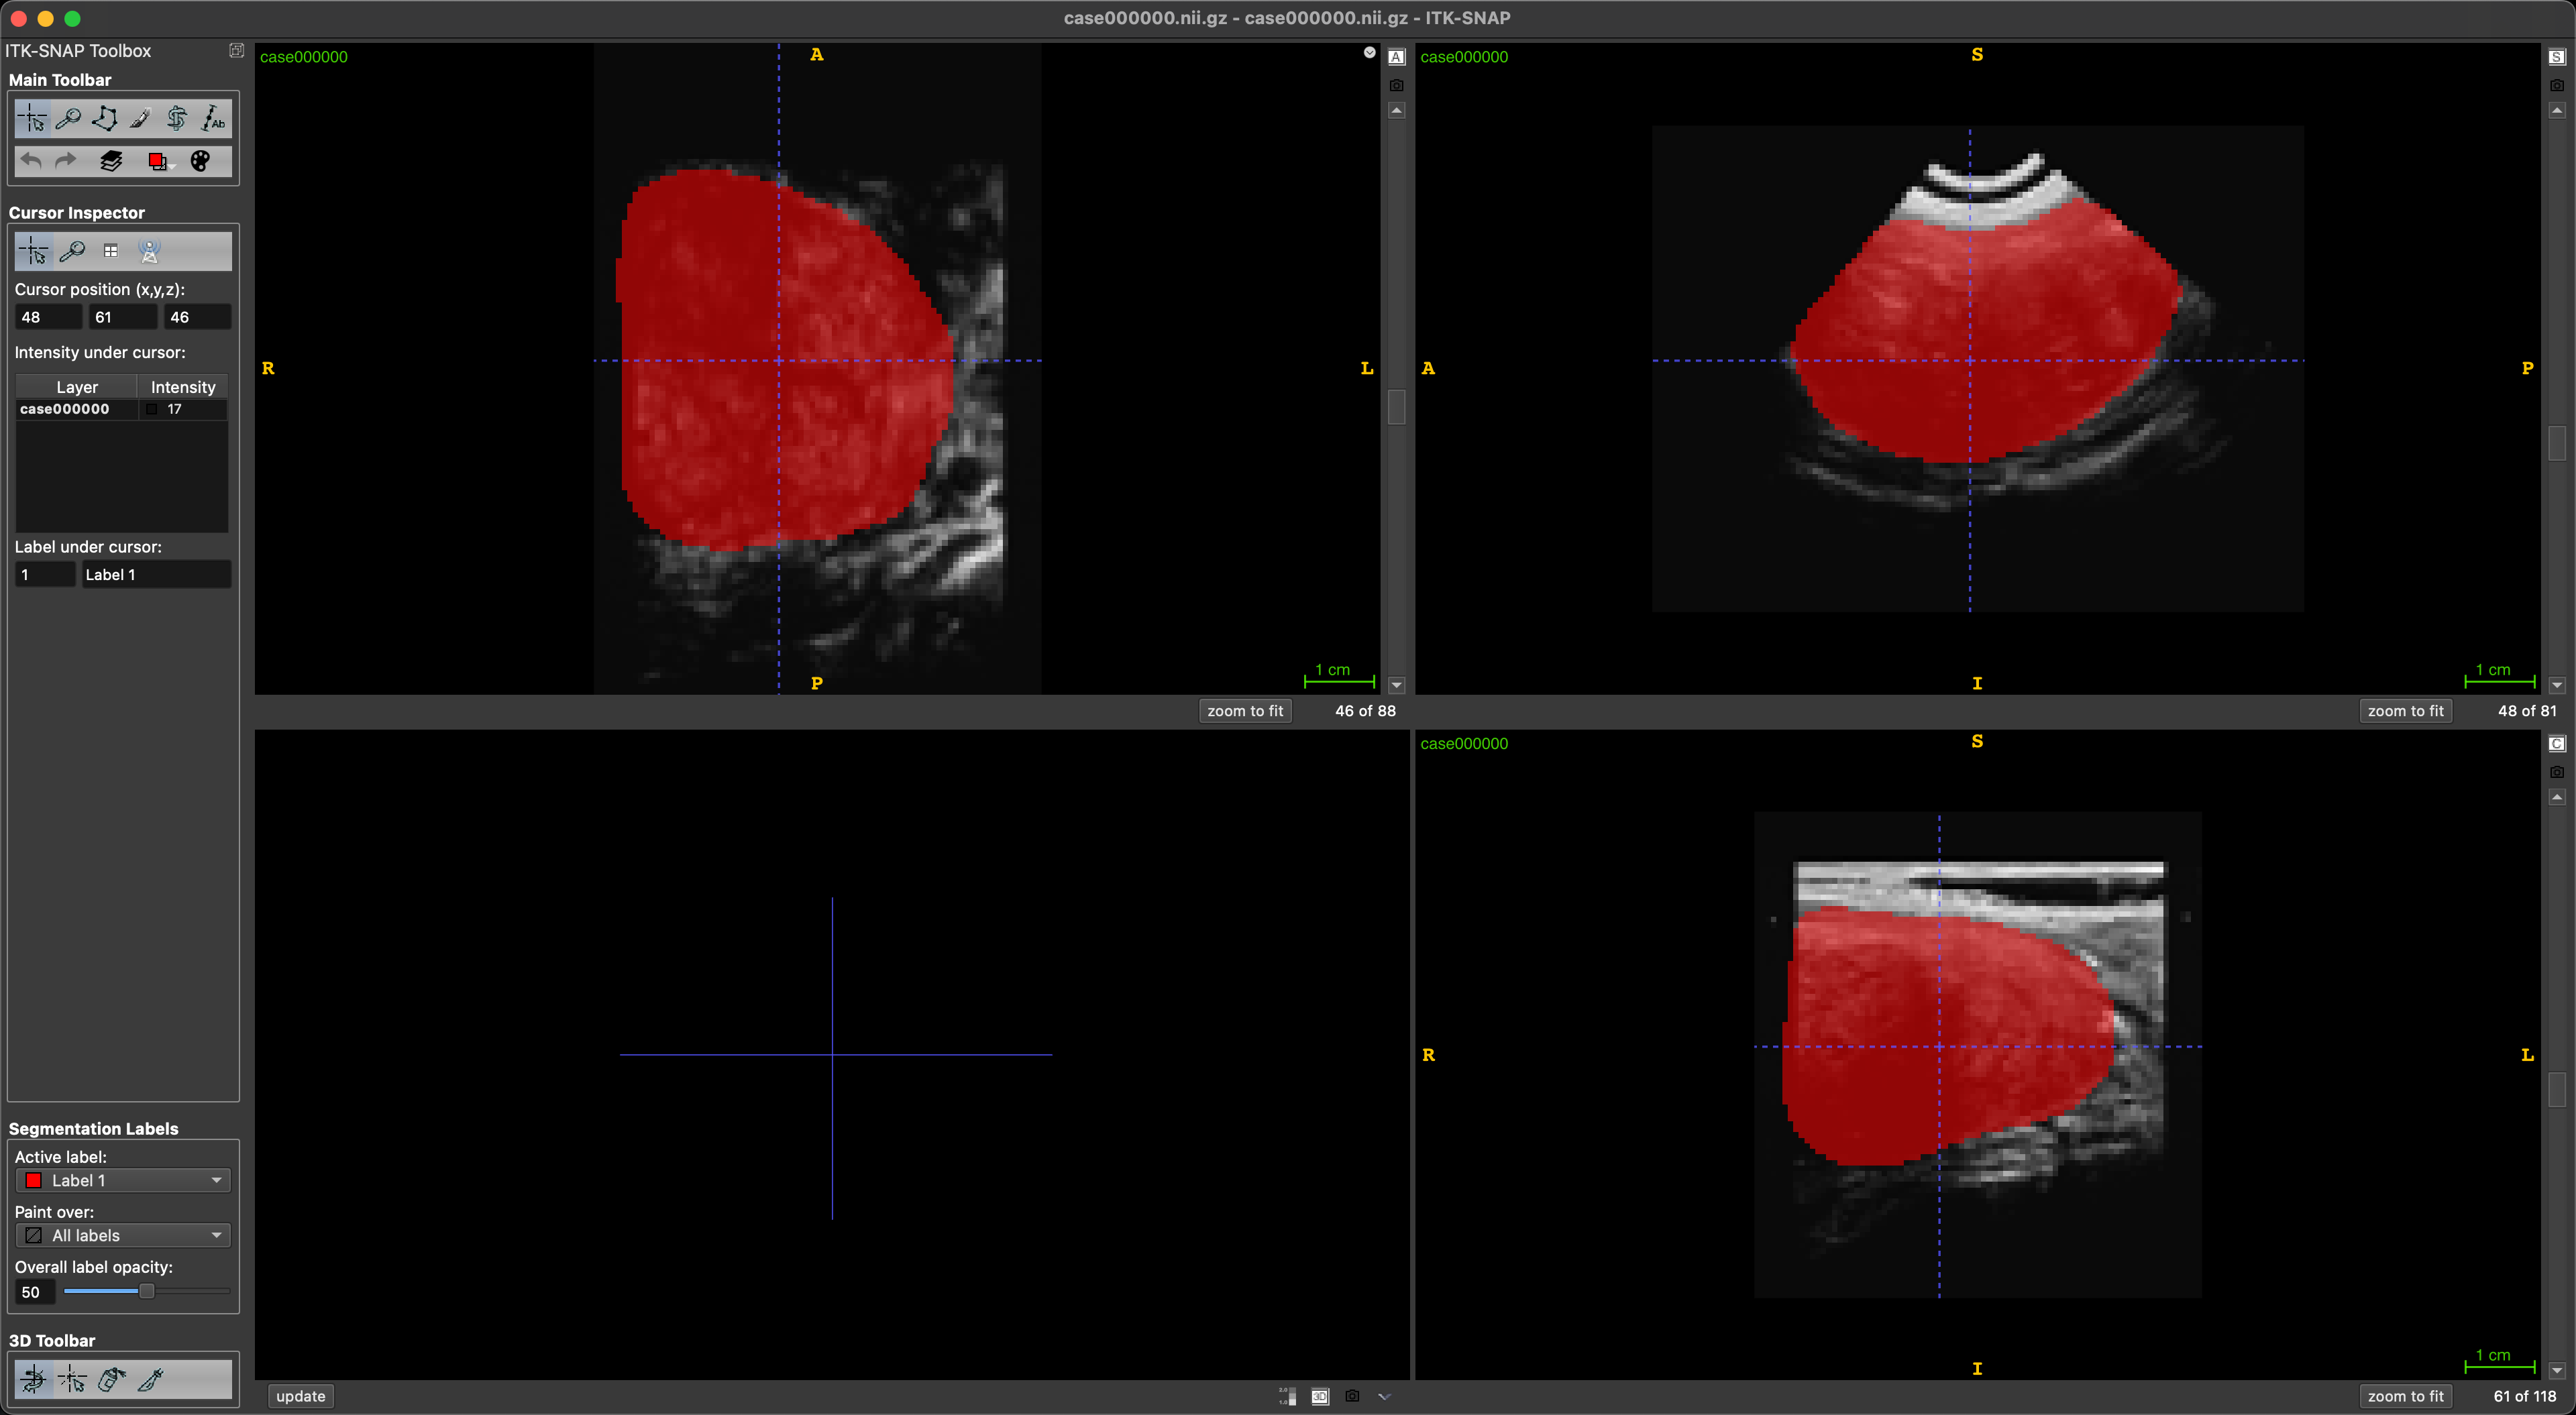2576x1415 pixels.
Task: Open the color map palette icon
Action: [200, 161]
